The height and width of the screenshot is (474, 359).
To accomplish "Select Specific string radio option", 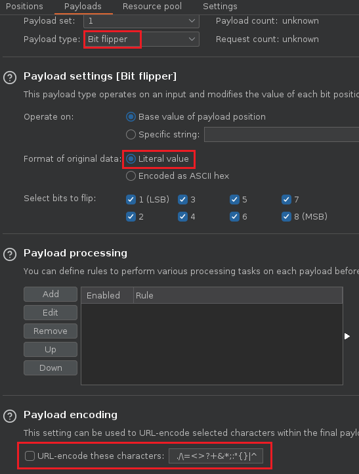I will pos(131,135).
